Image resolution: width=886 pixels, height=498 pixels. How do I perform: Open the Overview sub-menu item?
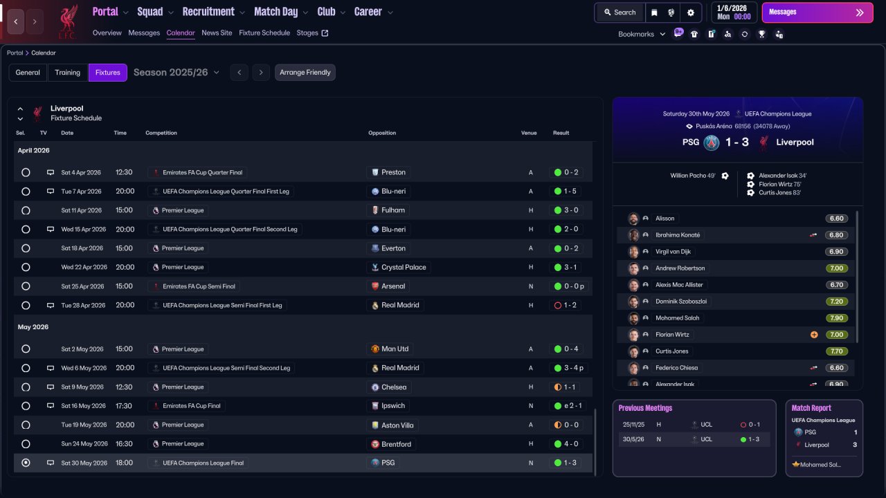[107, 33]
